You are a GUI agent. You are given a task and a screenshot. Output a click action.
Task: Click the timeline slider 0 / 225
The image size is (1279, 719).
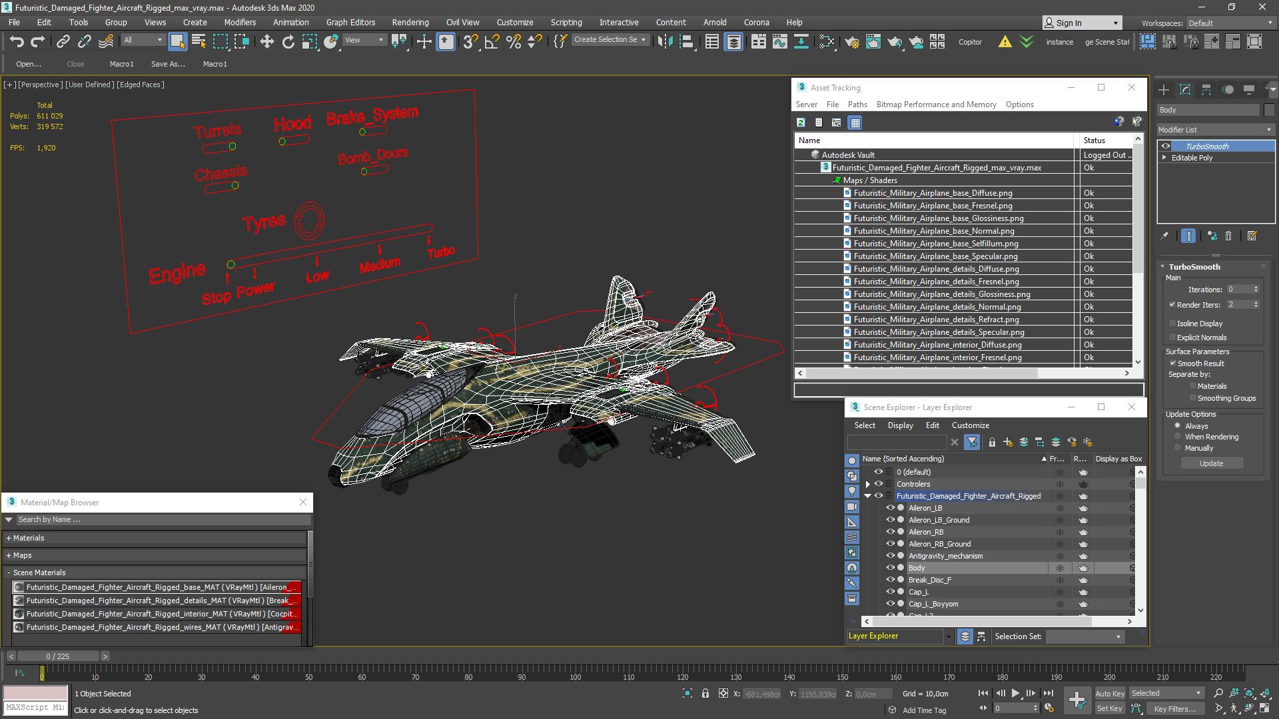[x=58, y=656]
